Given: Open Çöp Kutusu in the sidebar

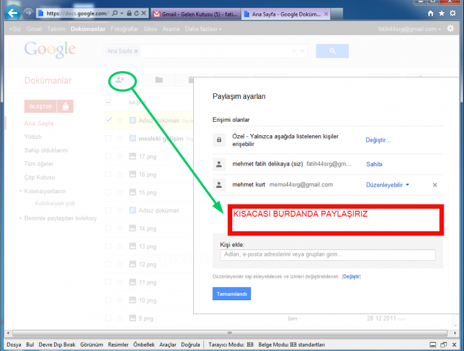Looking at the screenshot, I should pyautogui.click(x=39, y=177).
